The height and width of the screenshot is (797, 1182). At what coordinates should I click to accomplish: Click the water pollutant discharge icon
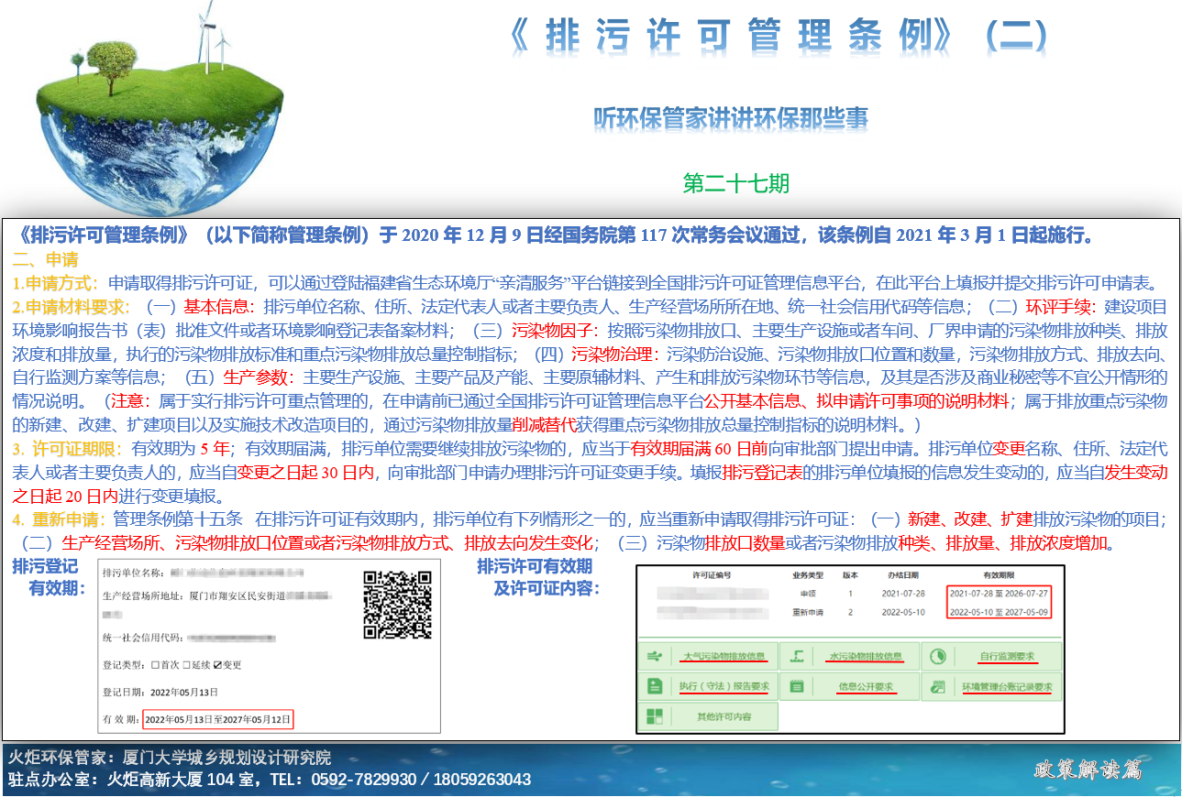[x=797, y=657]
